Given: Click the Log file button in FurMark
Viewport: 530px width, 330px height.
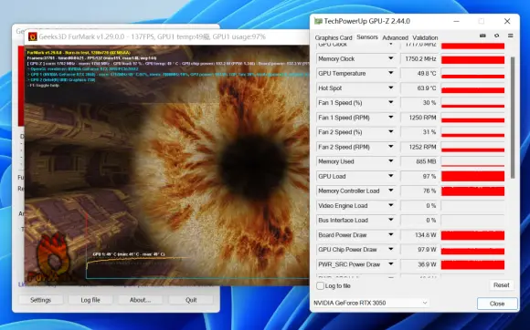Looking at the screenshot, I should [x=90, y=300].
